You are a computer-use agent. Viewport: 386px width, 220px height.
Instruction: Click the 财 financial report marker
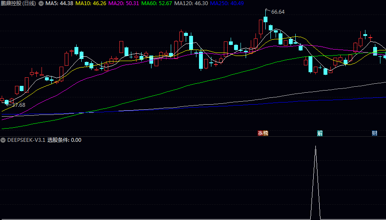click(374, 133)
